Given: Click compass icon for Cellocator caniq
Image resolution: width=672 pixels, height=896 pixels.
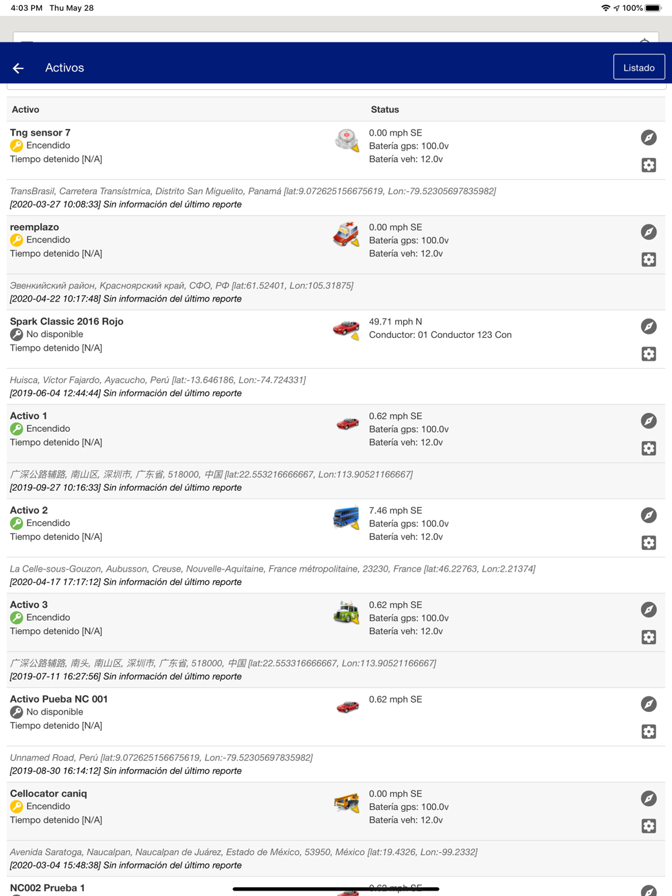Looking at the screenshot, I should point(648,799).
